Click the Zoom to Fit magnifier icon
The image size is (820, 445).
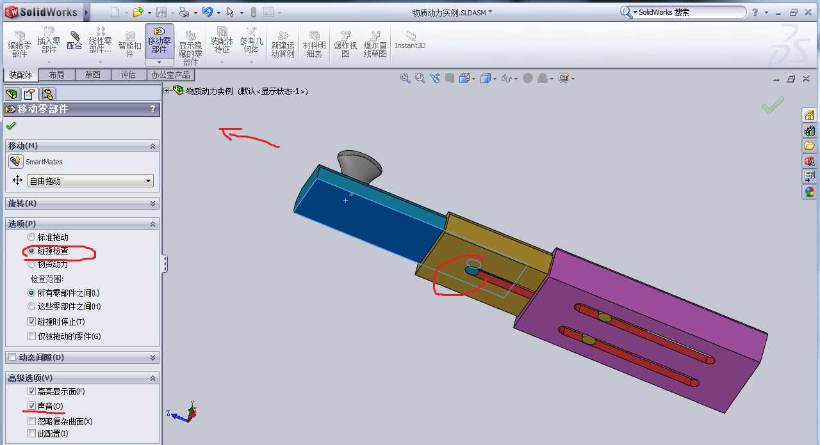(x=406, y=78)
